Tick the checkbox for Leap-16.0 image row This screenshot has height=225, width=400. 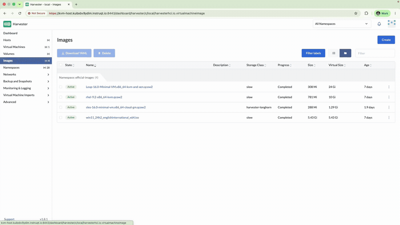[x=61, y=87]
